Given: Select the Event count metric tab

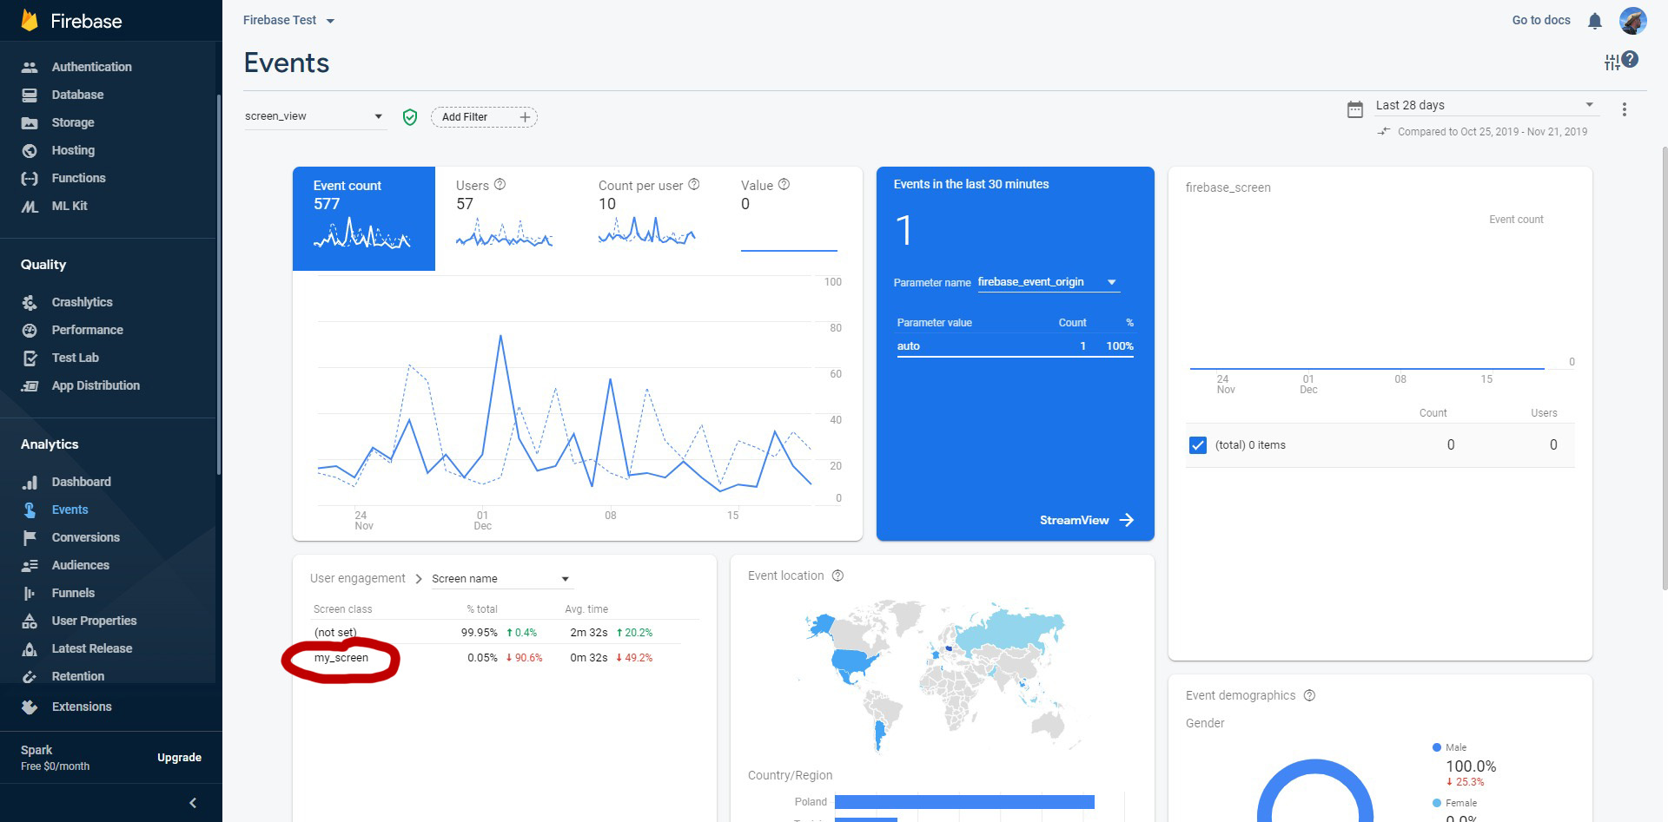Looking at the screenshot, I should 363,218.
